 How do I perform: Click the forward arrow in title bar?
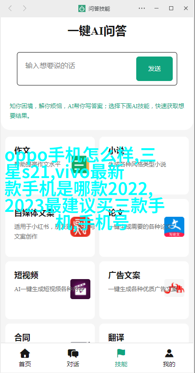click(x=24, y=8)
